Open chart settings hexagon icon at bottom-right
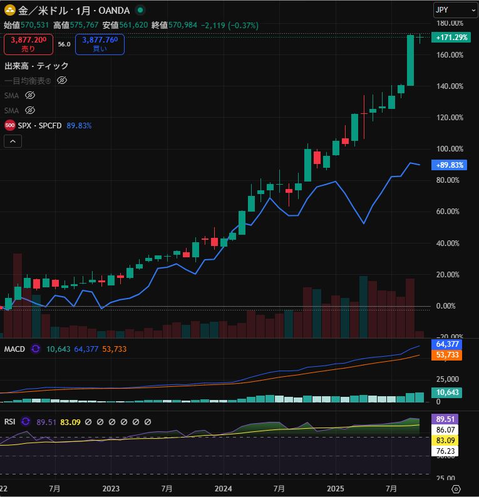Viewport: 479px width, 497px height. tap(456, 488)
